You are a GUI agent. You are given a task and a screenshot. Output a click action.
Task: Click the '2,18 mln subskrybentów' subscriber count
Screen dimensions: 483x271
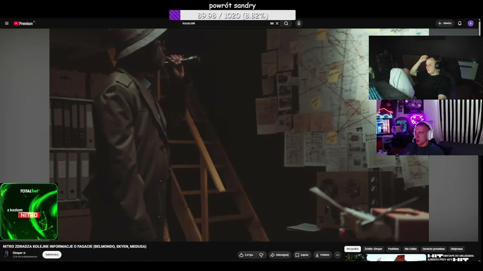tap(25, 257)
